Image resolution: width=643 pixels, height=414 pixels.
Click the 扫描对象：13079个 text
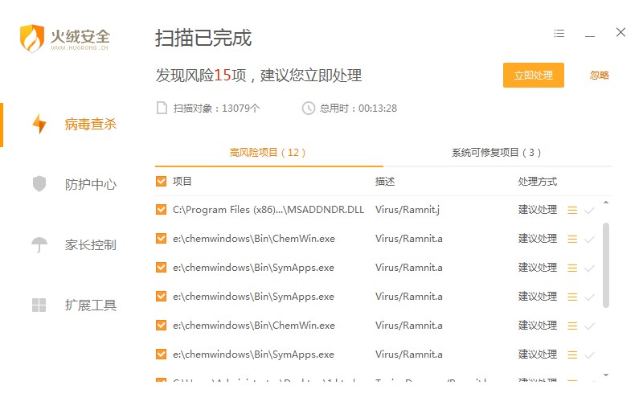(x=216, y=109)
